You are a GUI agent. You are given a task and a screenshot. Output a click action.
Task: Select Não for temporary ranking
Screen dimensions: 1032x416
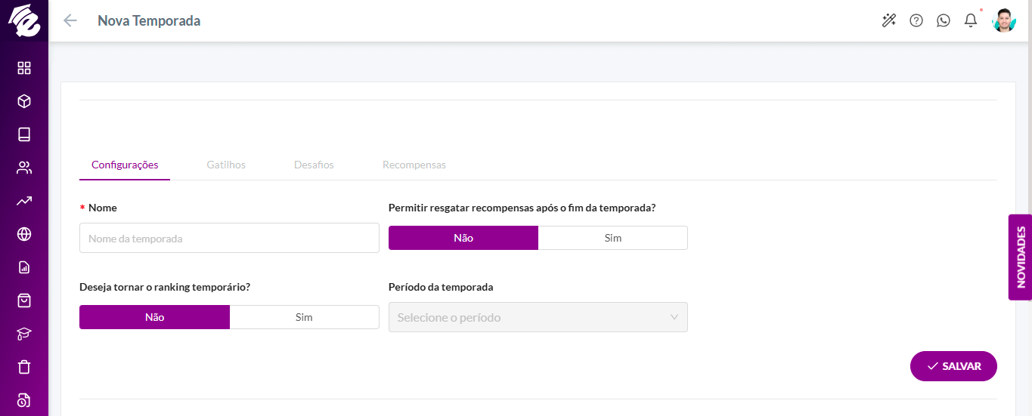pos(154,317)
